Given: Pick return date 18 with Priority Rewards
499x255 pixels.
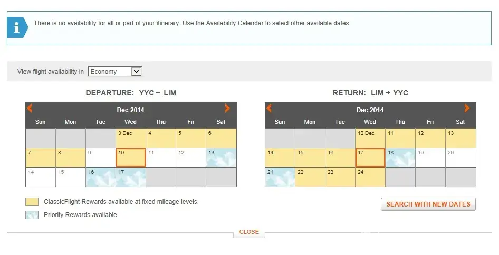Looking at the screenshot, I should coord(400,158).
